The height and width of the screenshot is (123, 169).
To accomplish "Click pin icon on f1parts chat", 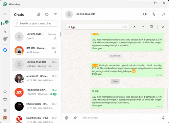I will click(x=55, y=39).
